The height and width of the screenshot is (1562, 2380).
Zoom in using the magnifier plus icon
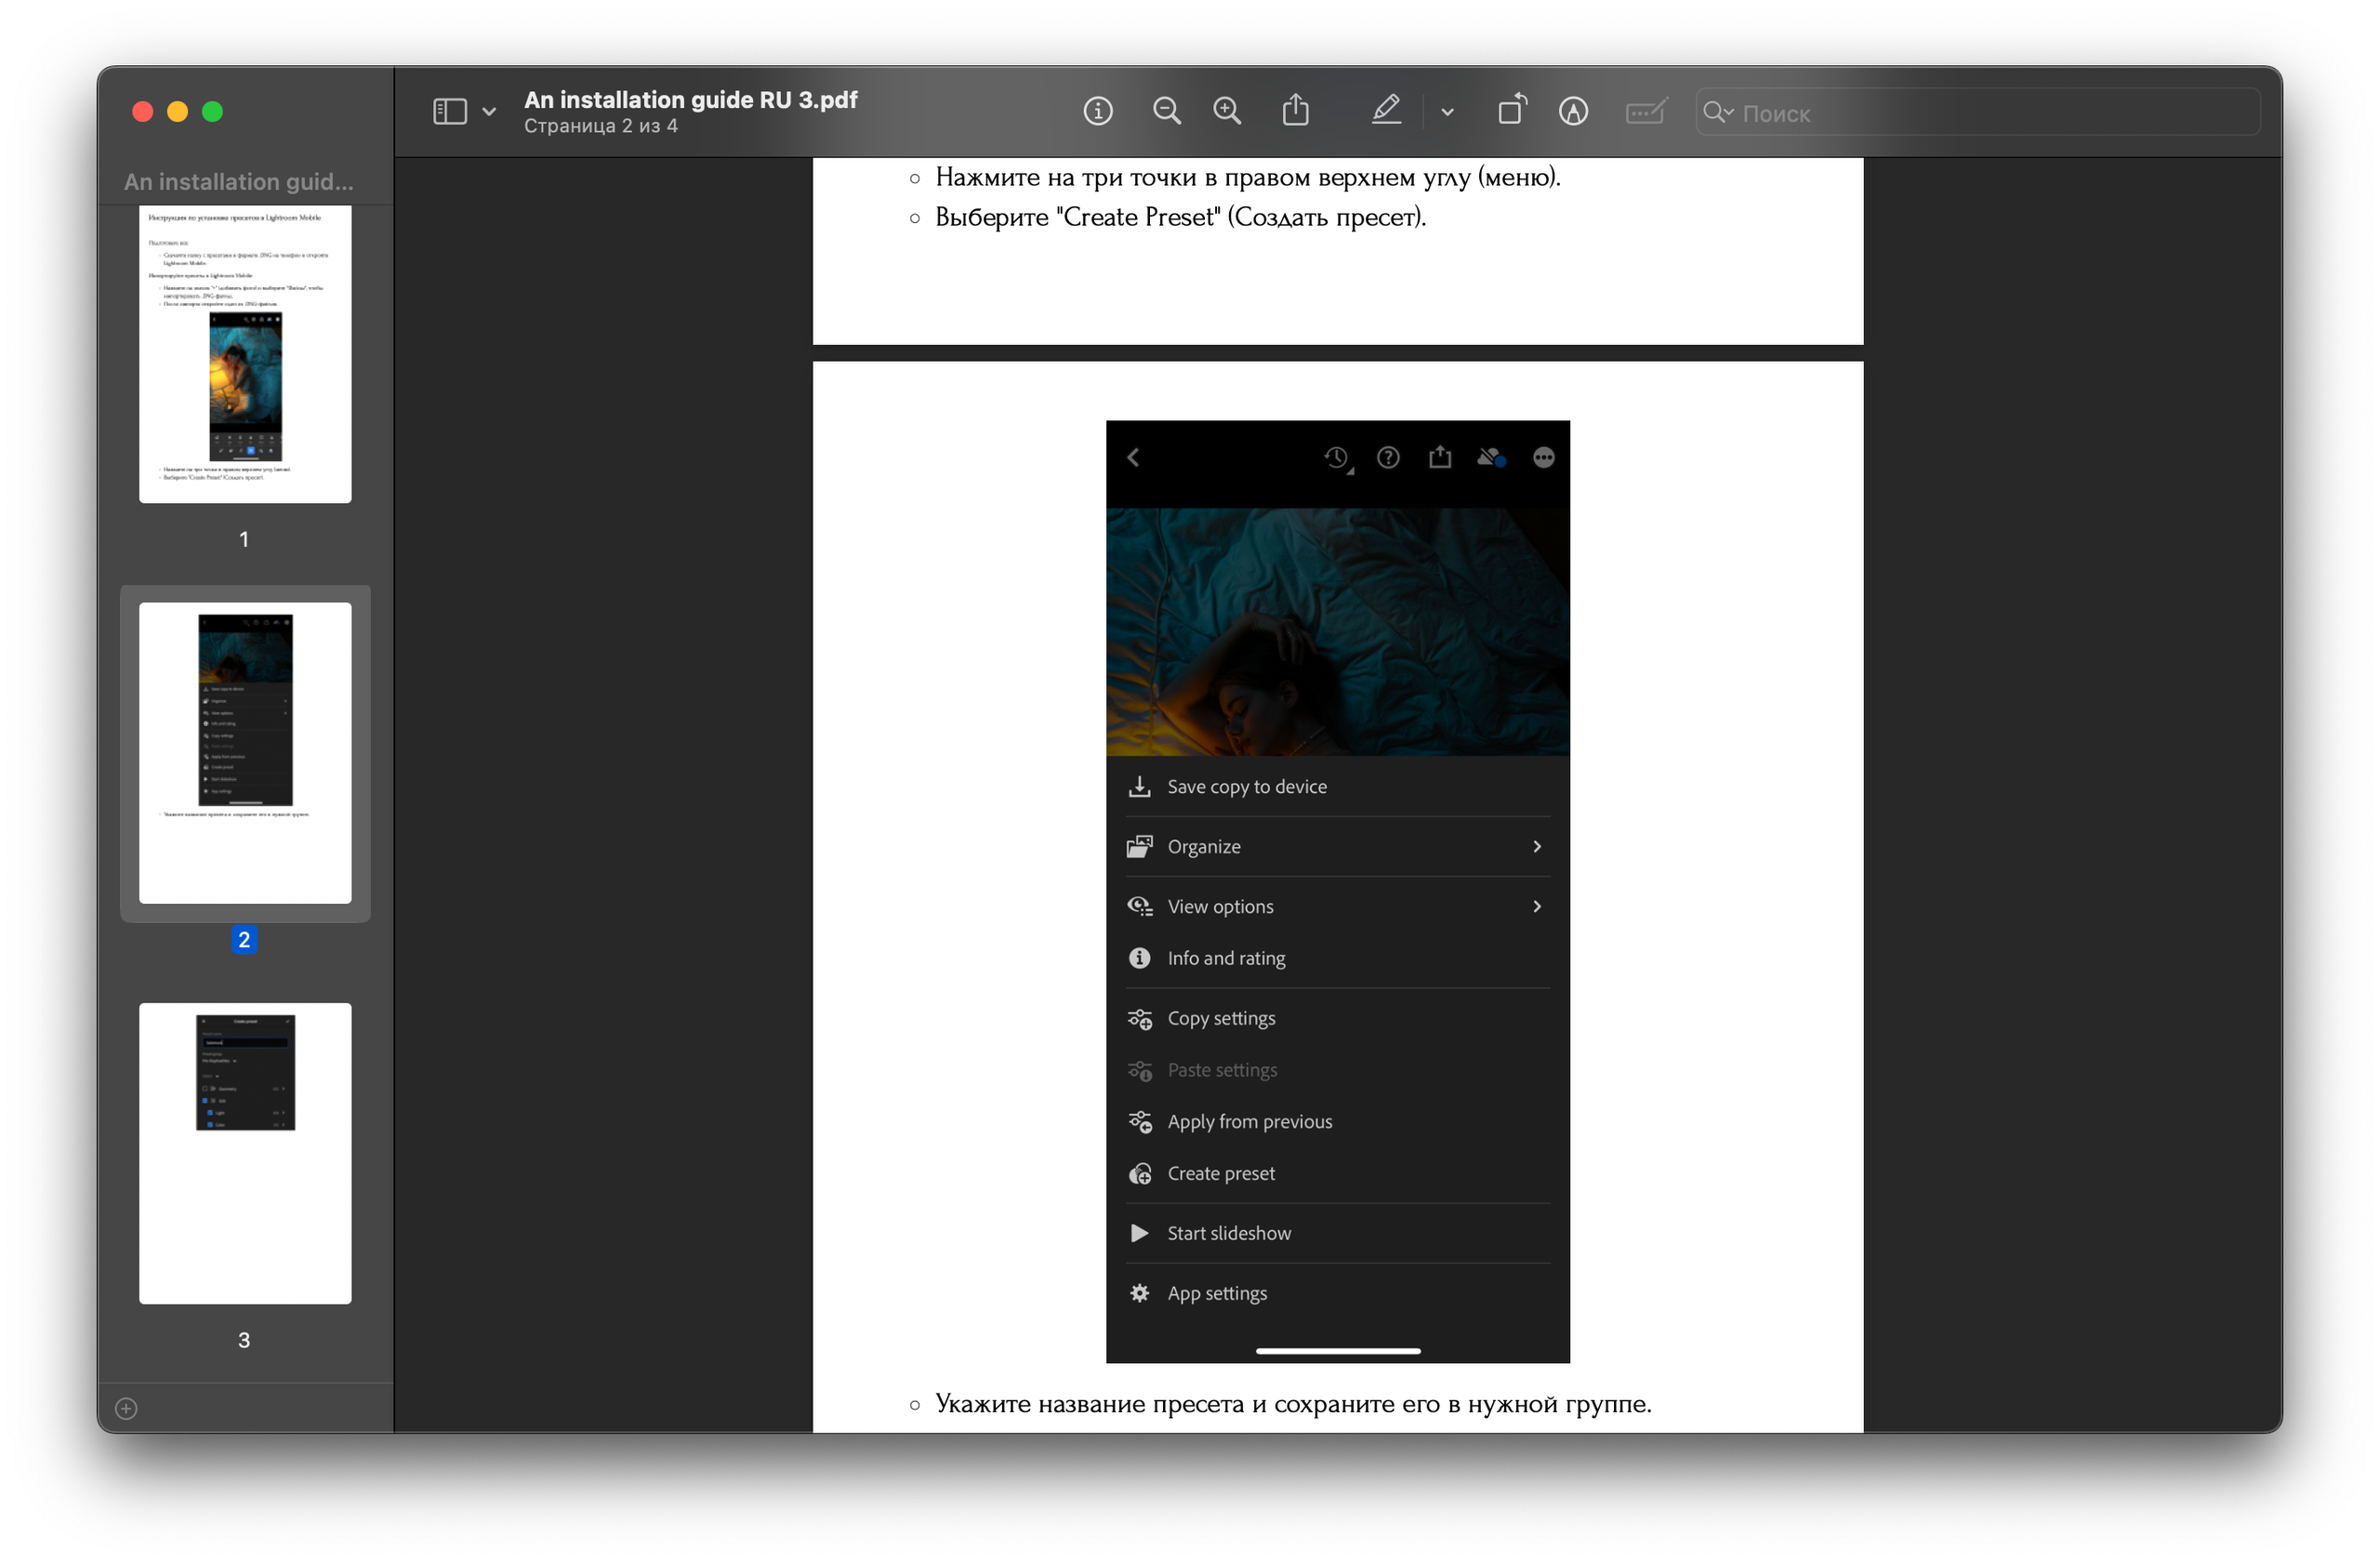click(x=1227, y=111)
